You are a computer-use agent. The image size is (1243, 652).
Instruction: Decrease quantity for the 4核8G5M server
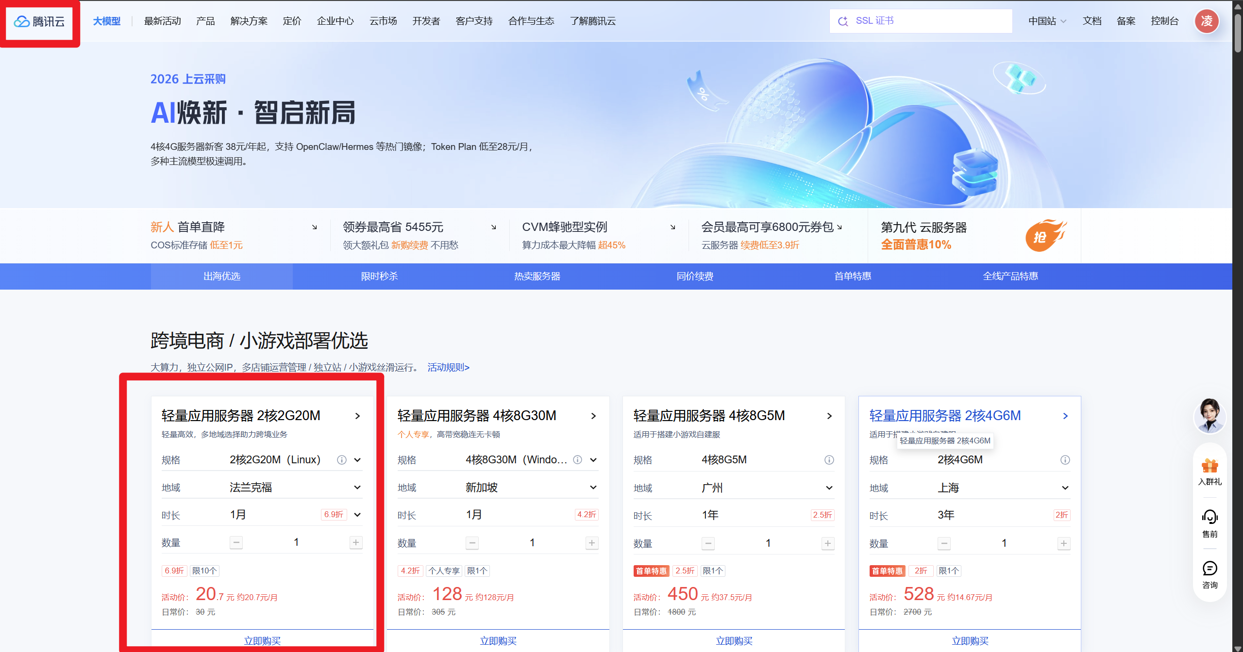(x=708, y=543)
